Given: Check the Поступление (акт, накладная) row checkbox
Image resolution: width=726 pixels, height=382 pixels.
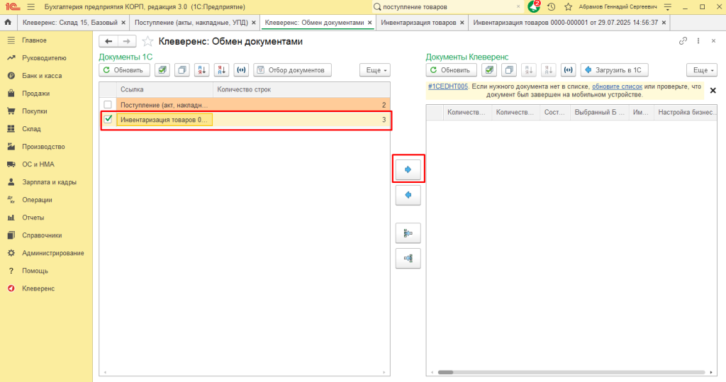Looking at the screenshot, I should 108,105.
